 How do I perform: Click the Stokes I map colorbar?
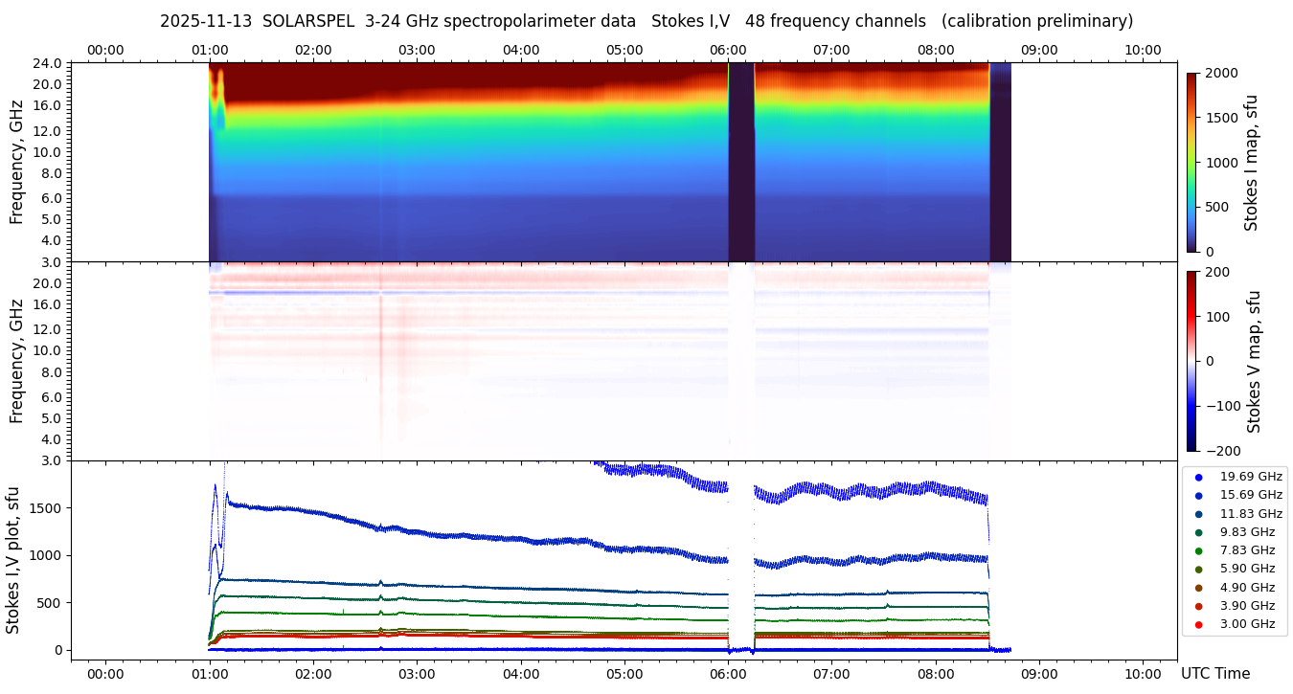(x=1191, y=163)
